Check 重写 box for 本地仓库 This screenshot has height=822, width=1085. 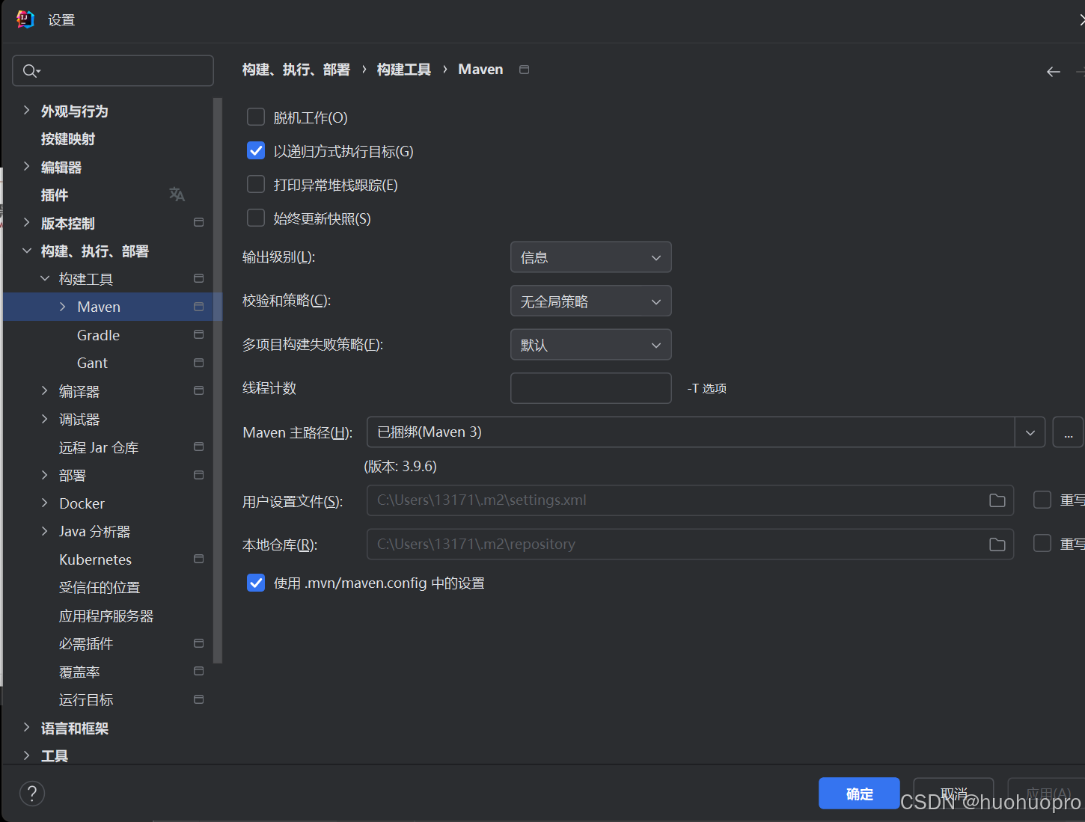click(1042, 544)
